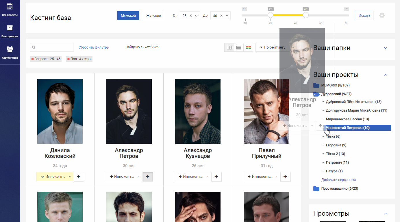This screenshot has height=222, width=400.
Task: Select character Мирошникова Васёна (13)
Action: click(347, 119)
